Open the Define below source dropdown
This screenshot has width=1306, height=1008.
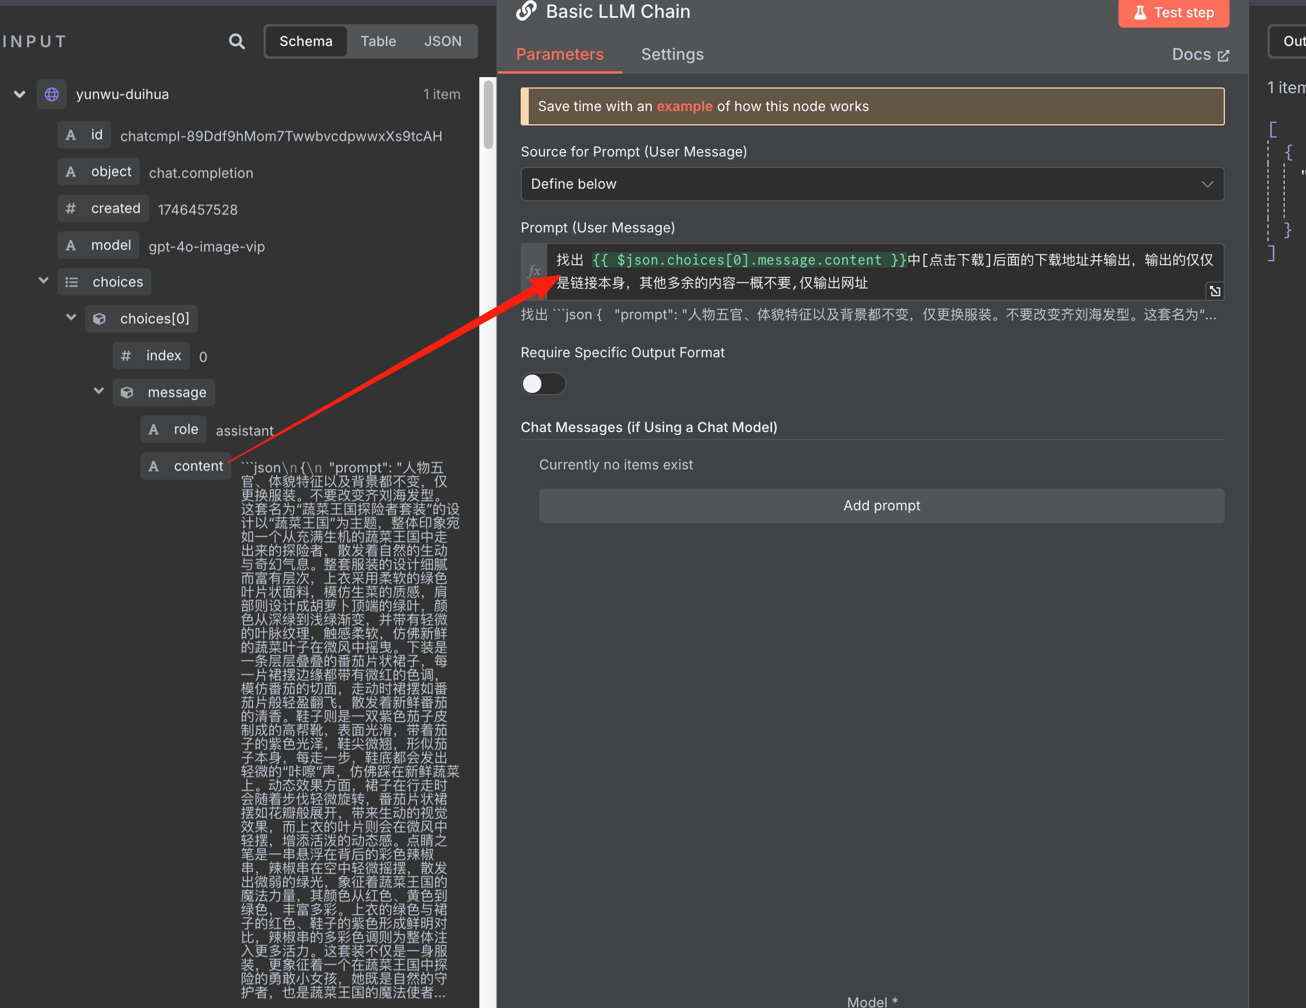872,184
